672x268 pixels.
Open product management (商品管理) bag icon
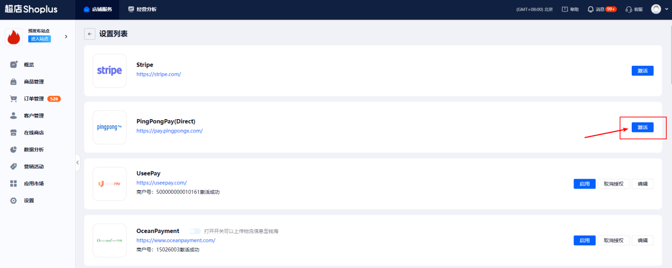click(x=14, y=82)
